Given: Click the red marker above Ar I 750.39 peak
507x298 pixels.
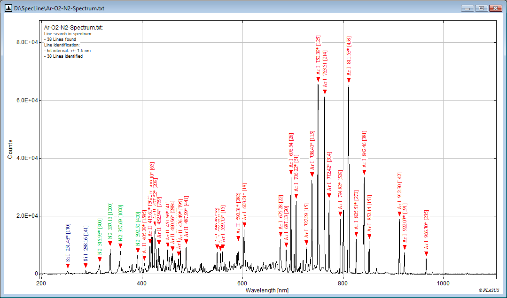Looking at the screenshot, I should click(318, 79).
